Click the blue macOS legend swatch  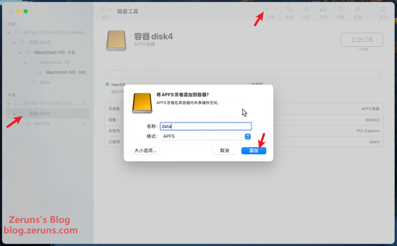coord(107,84)
